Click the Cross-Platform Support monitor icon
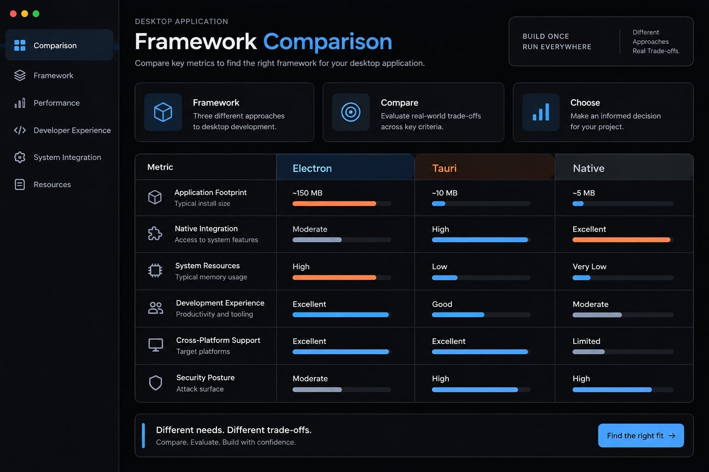709x472 pixels. (156, 345)
